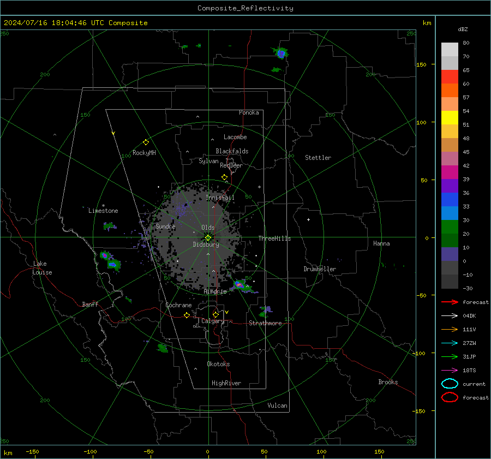Click the Drumheller city label
The height and width of the screenshot is (459, 491).
coord(320,269)
